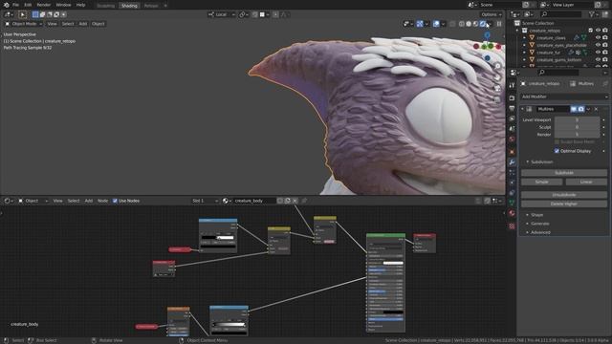Click the viewport overlays icon

coord(436,24)
